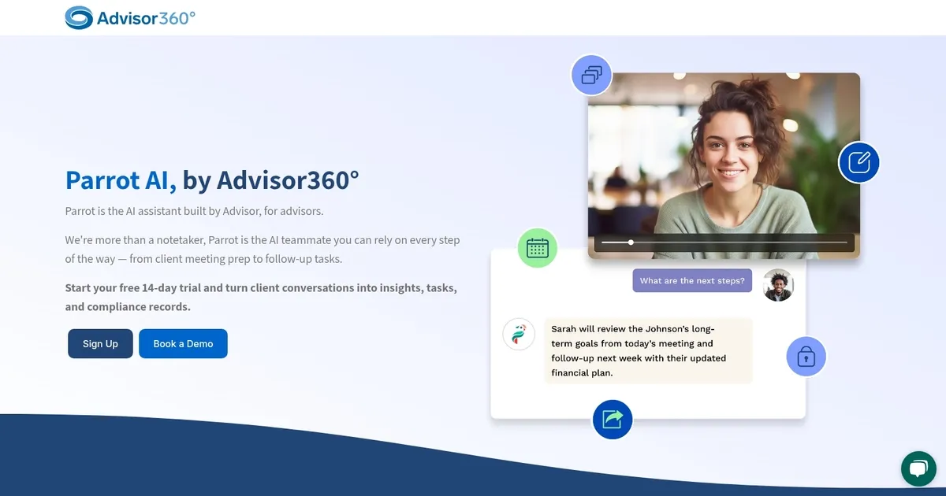946x496 pixels.
Task: Click the "Start your free 14-day trial" text
Action: click(x=261, y=297)
